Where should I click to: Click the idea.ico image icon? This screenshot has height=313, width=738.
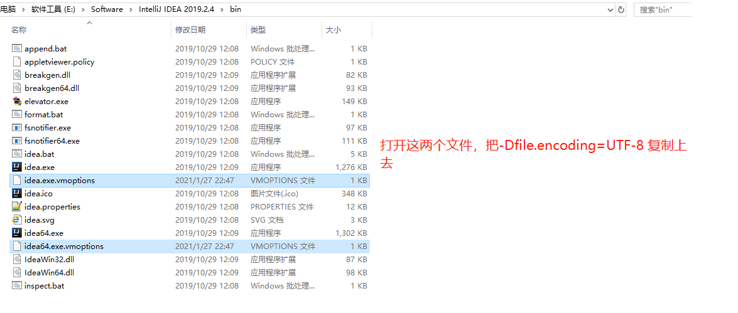tap(17, 193)
